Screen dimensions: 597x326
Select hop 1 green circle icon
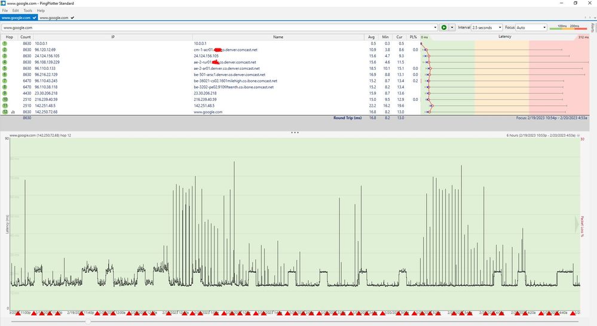(5, 44)
